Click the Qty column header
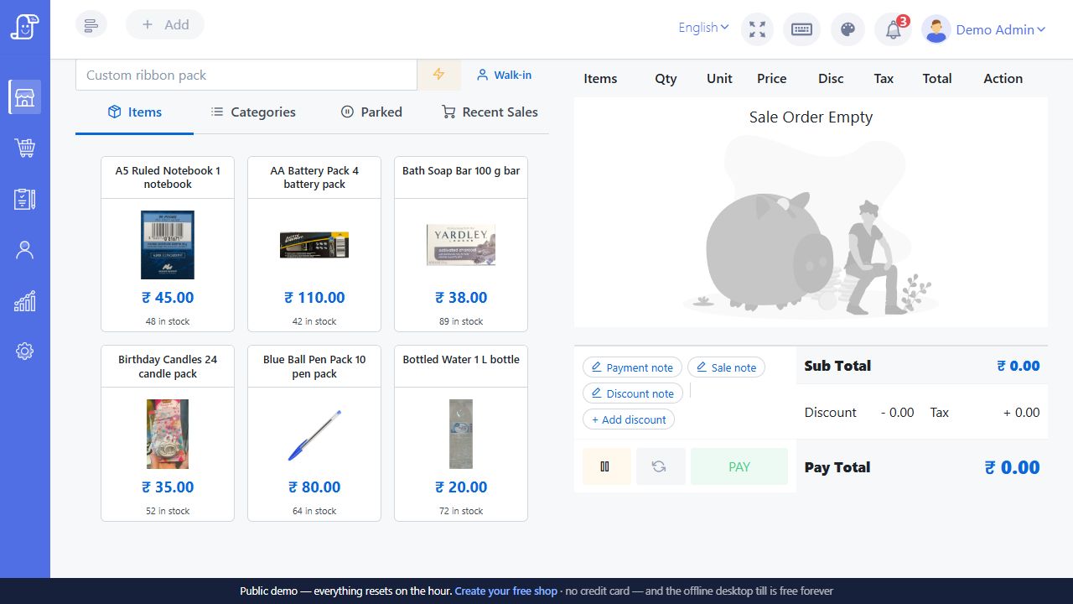1073x604 pixels. tap(666, 78)
